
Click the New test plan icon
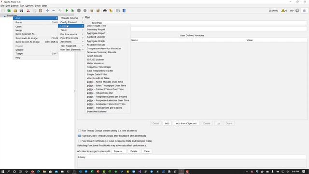pyautogui.click(x=3, y=11)
